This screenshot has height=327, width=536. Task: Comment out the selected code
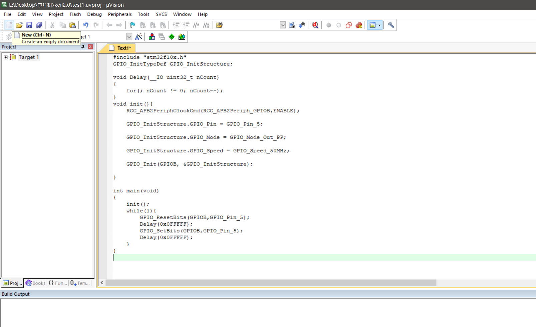point(196,25)
